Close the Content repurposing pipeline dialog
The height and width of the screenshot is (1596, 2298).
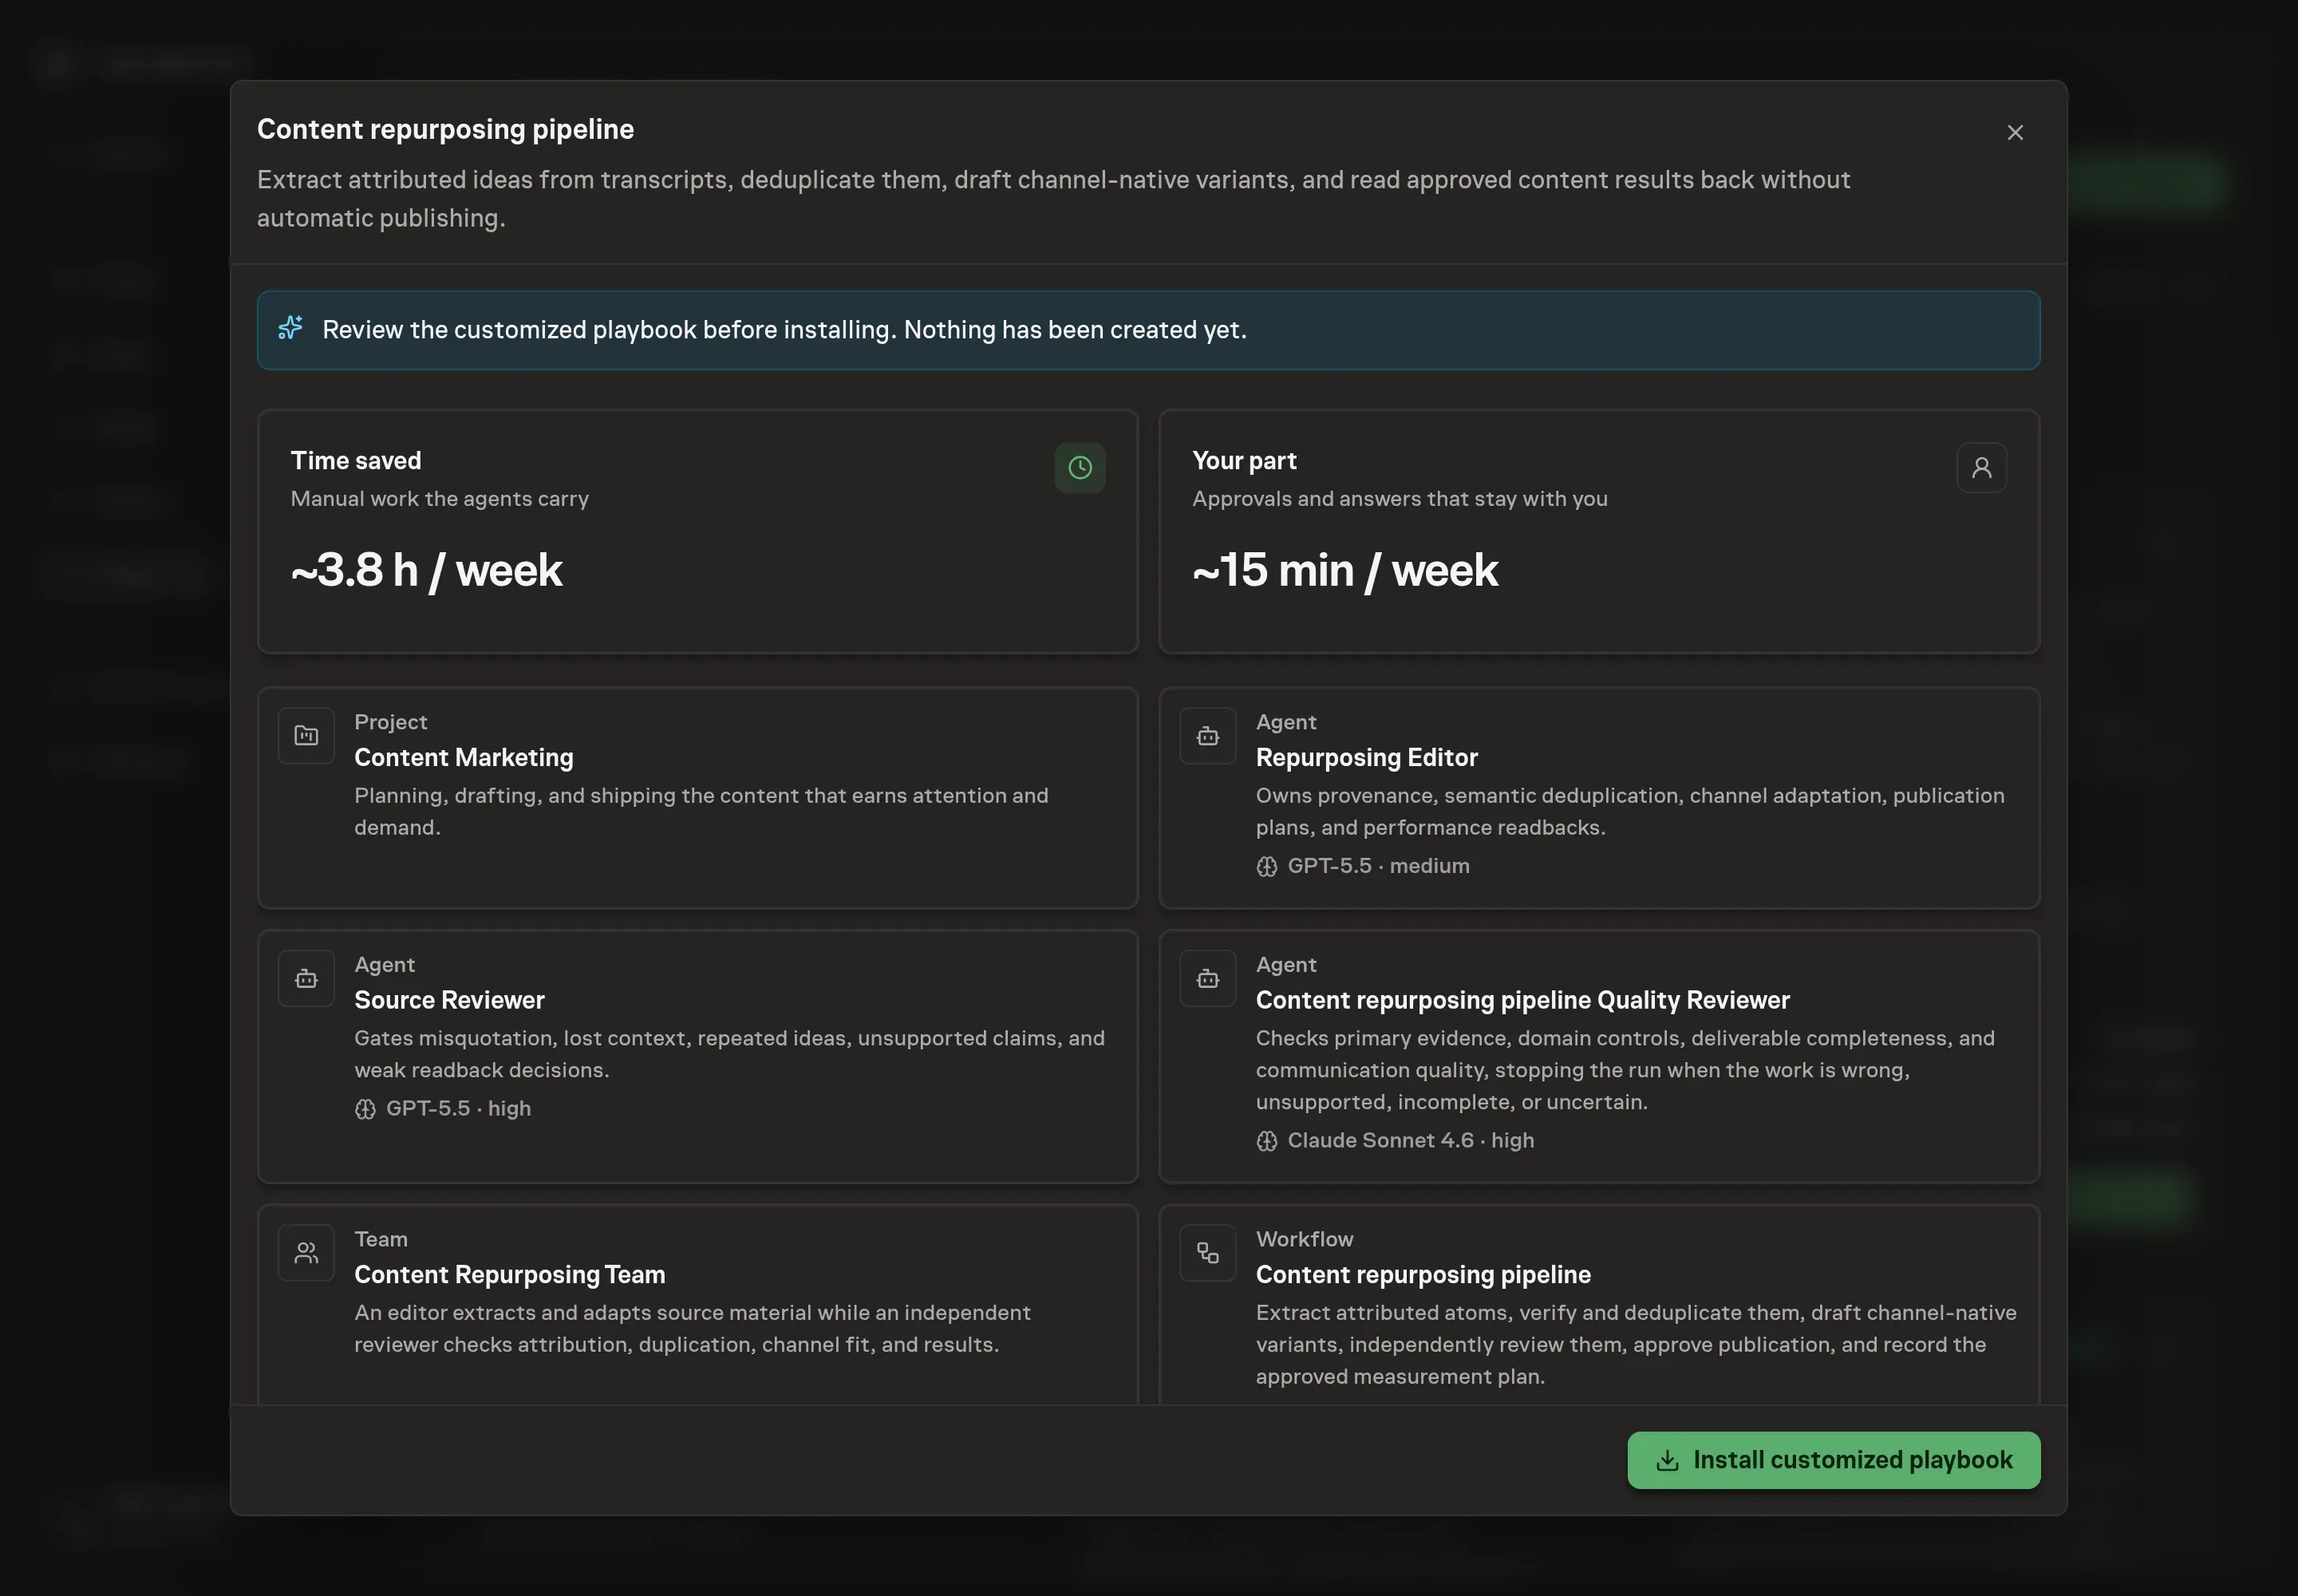click(x=2015, y=133)
